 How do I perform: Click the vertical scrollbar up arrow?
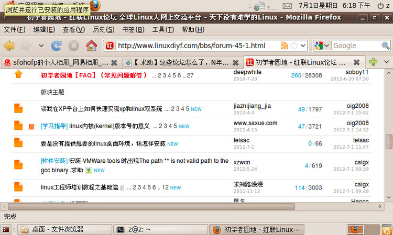(x=389, y=73)
